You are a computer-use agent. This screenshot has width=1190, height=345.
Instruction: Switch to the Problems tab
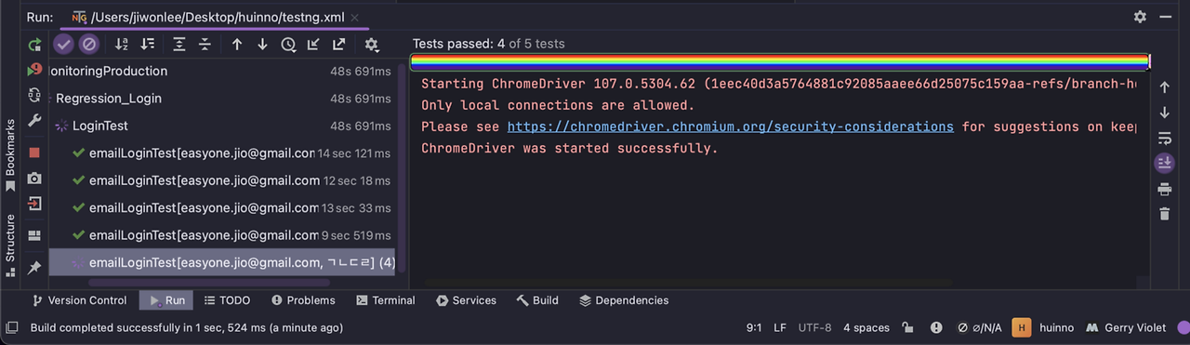[302, 300]
